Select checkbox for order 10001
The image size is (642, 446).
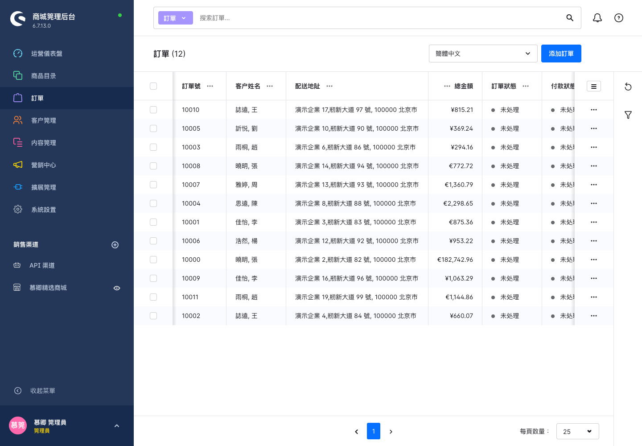[x=153, y=222]
